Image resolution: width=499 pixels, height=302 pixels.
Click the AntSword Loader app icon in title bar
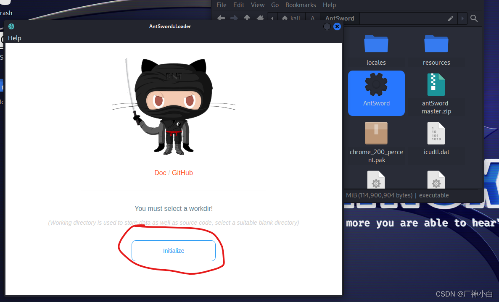(11, 26)
